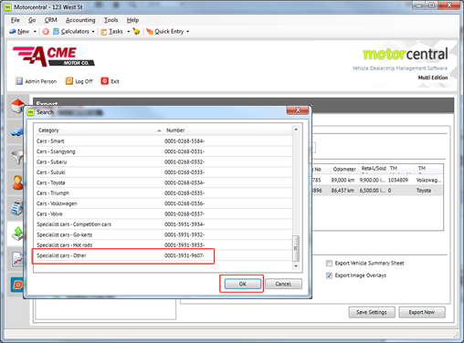Viewport: 464px width, 343px height.
Task: Open the chart reports sidebar icon
Action: tap(17, 259)
